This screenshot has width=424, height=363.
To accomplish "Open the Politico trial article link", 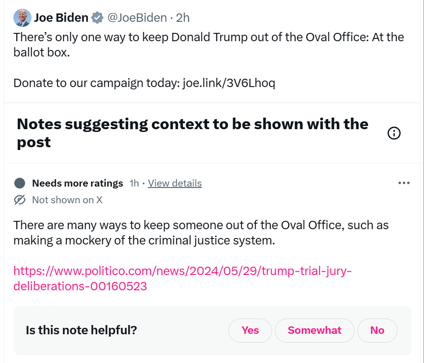I will pos(183,278).
